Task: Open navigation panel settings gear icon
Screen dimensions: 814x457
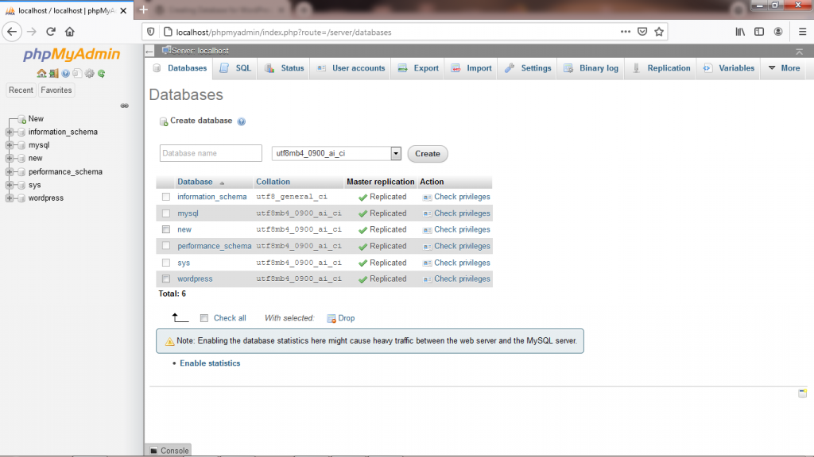Action: 89,74
